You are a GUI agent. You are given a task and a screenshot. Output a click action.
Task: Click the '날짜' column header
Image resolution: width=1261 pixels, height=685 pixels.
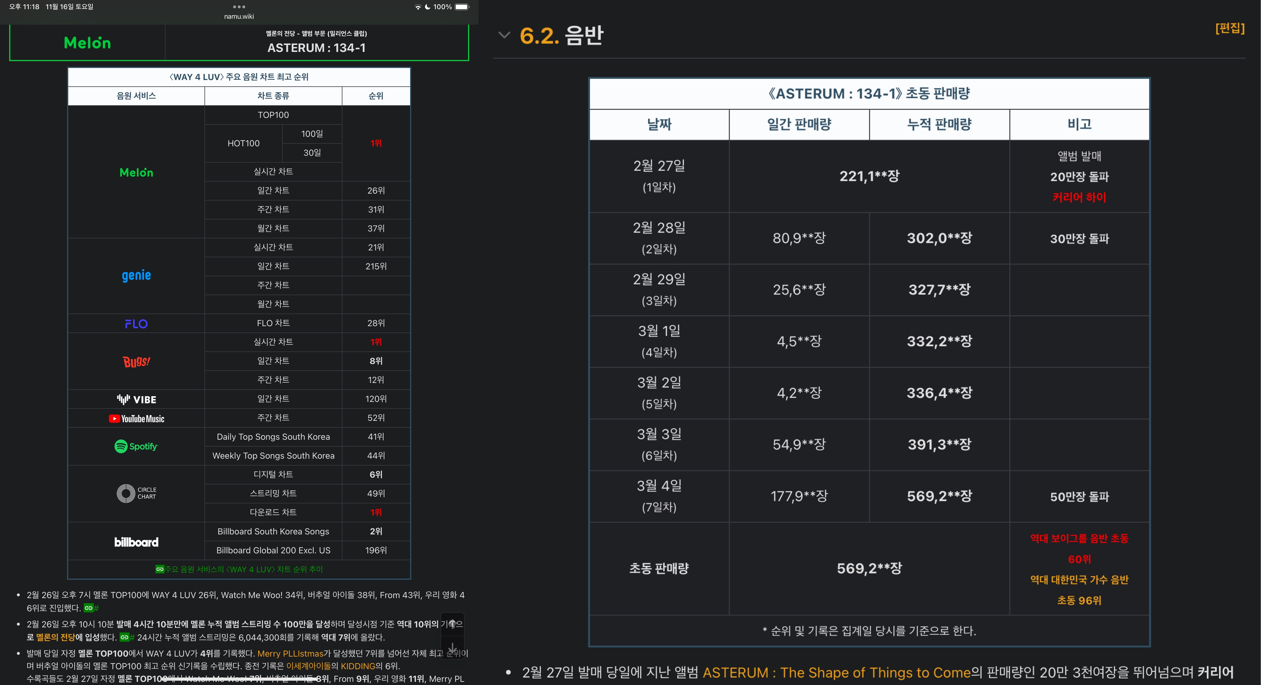(x=659, y=124)
